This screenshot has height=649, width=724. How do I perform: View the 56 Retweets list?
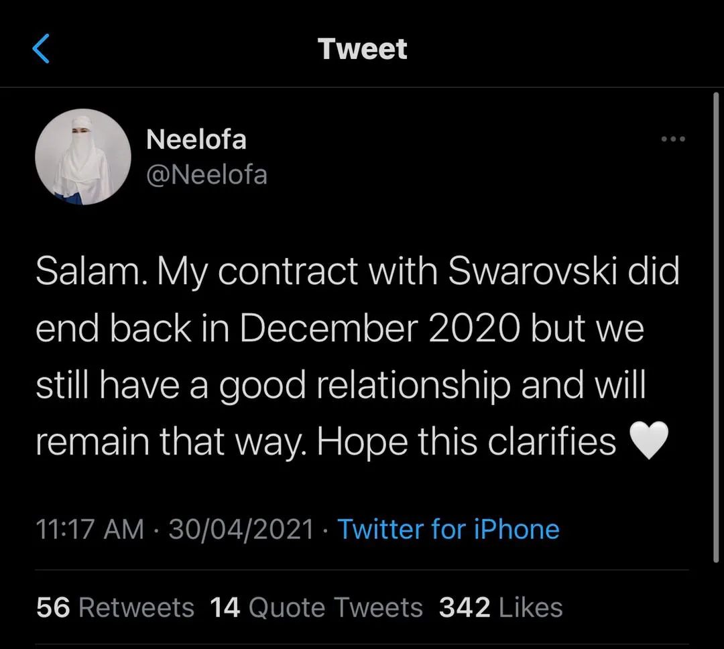pos(115,607)
